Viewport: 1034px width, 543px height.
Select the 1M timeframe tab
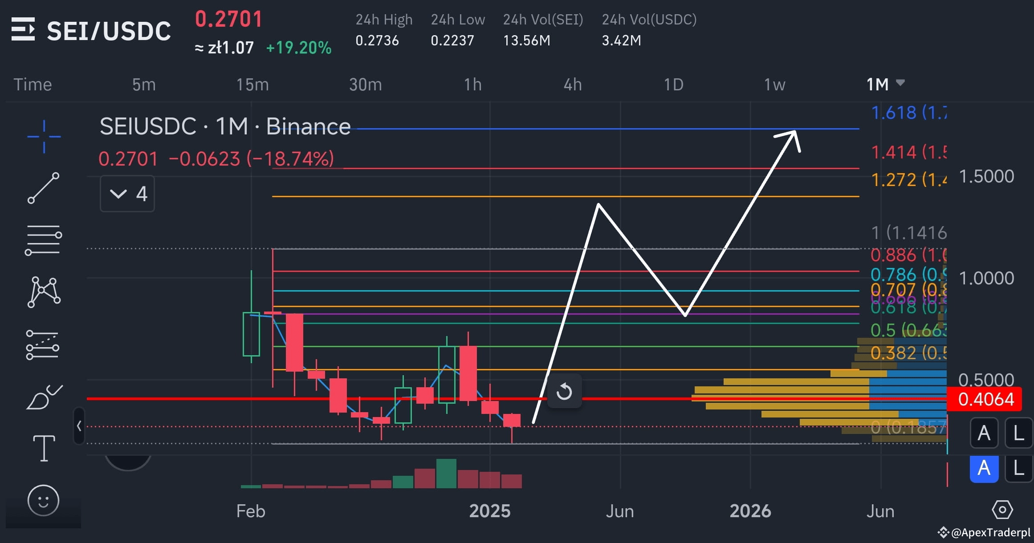(x=878, y=85)
